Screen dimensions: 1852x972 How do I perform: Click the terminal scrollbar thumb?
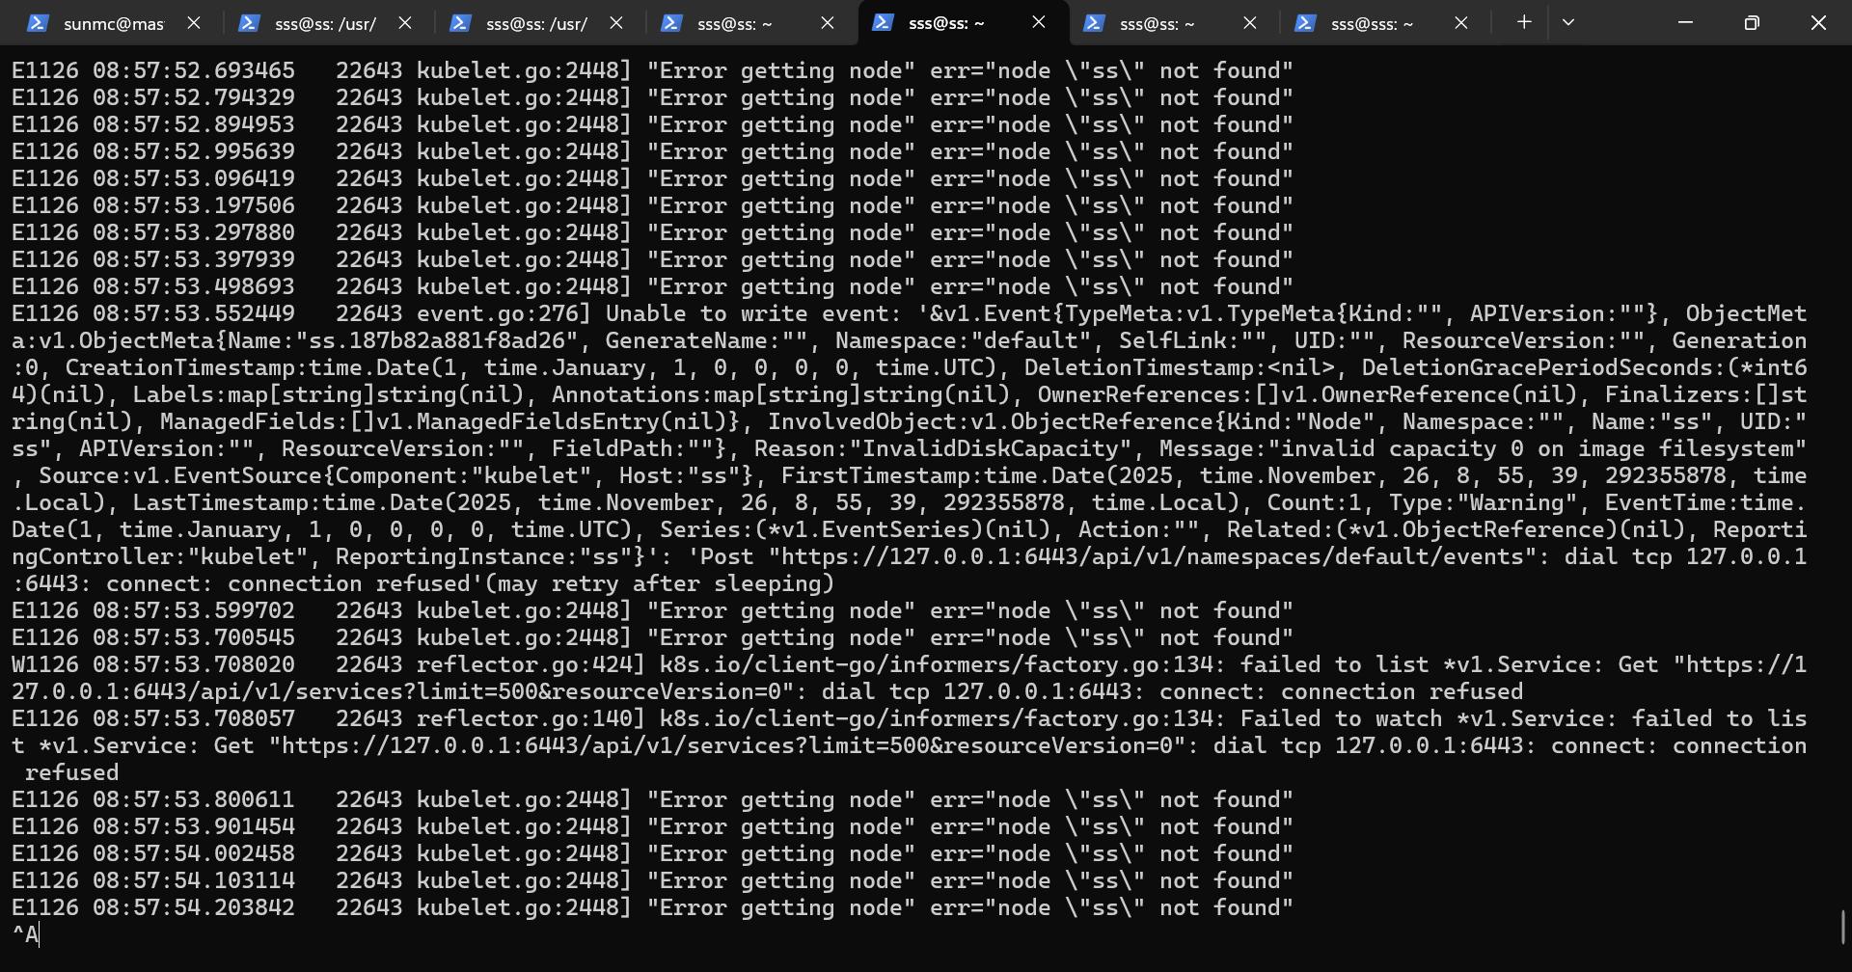[x=1843, y=927]
